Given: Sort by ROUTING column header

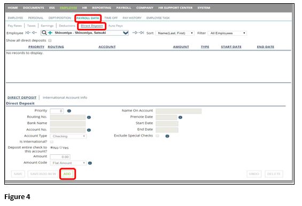Looking at the screenshot, I should point(56,47).
